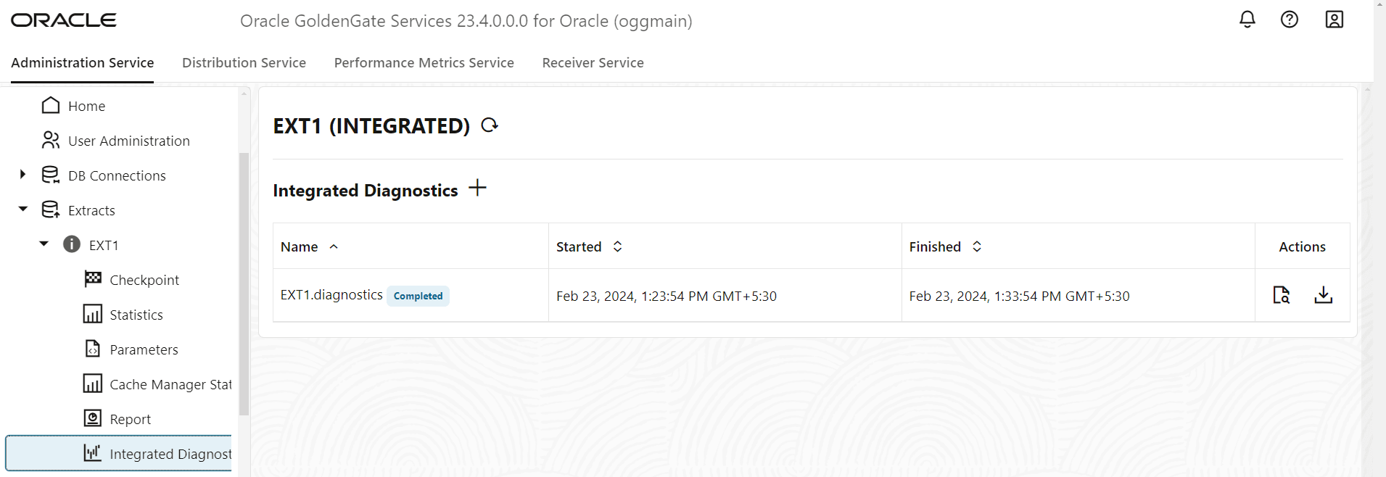Open the Help icon in the header
1386x477 pixels.
(x=1290, y=20)
